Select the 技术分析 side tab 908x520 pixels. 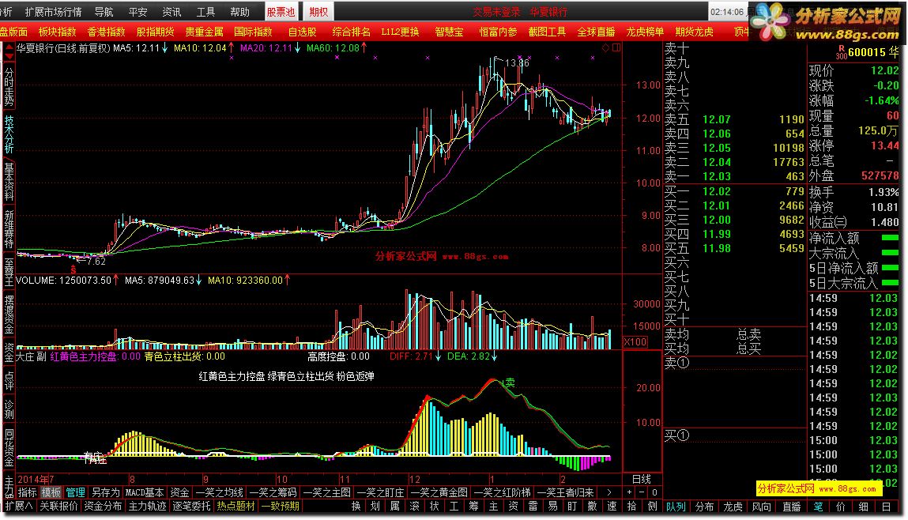(x=9, y=134)
